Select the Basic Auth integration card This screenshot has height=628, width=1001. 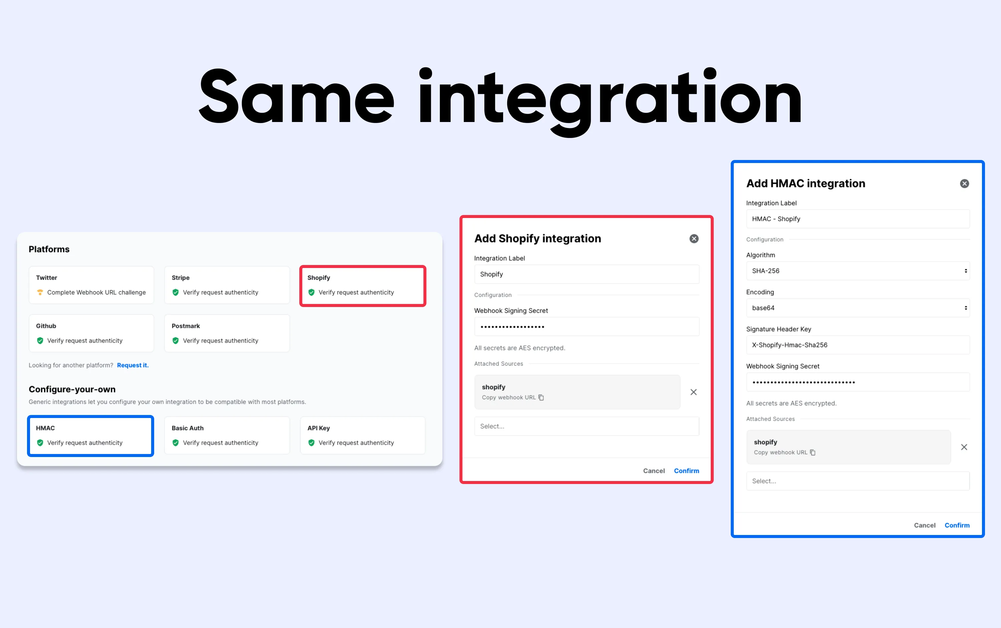(227, 435)
